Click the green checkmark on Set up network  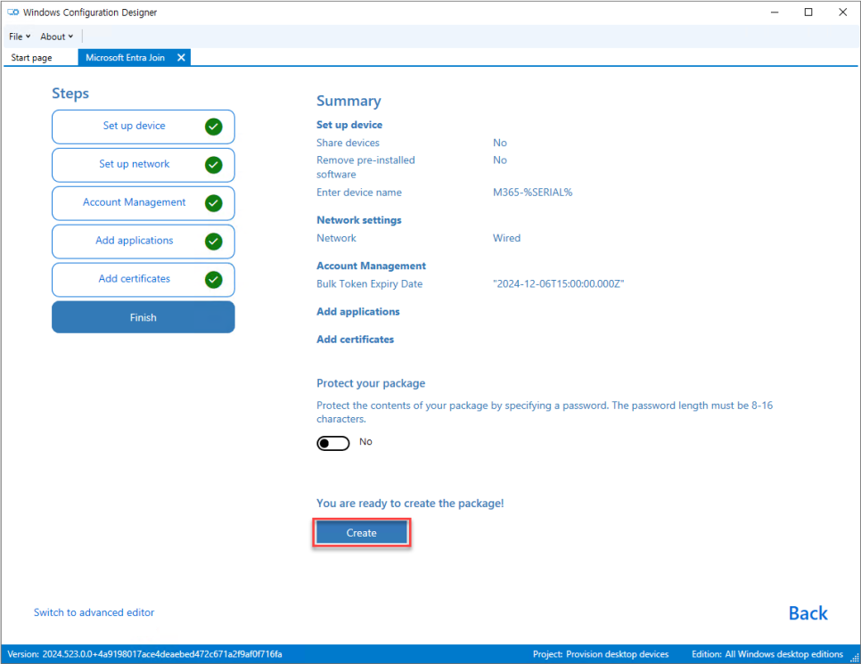click(214, 165)
